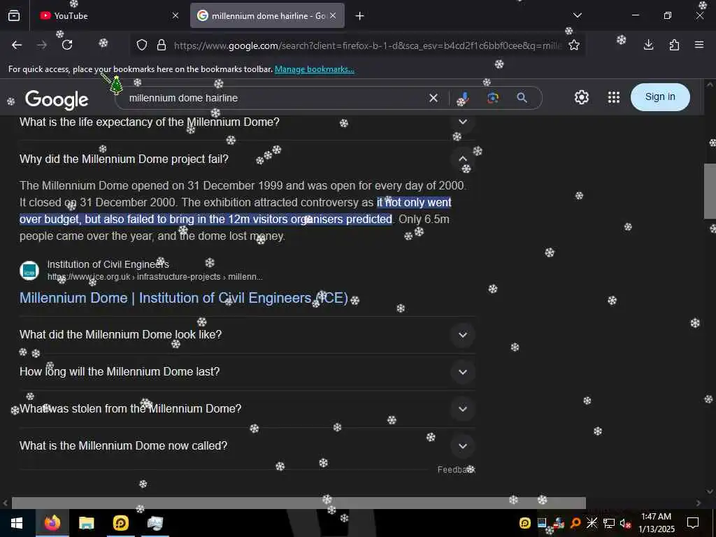
Task: Open Google quick settings gear
Action: [x=581, y=97]
